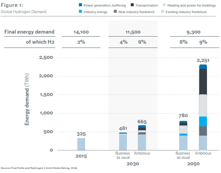Screen dimensions: 221x173
Task: Click the 2,251 total value label
Action: [203, 60]
